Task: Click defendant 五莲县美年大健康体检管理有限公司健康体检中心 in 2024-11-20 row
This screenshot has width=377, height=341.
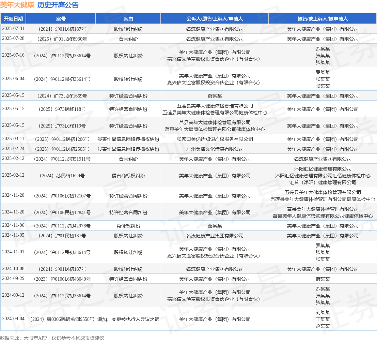Action: tap(323, 199)
